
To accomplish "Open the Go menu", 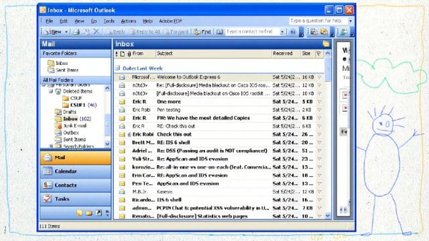I will (x=94, y=21).
